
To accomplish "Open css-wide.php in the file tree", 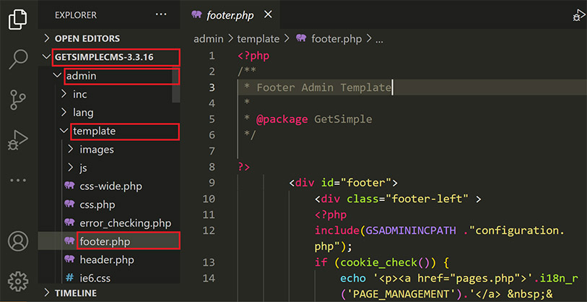I will pyautogui.click(x=110, y=186).
